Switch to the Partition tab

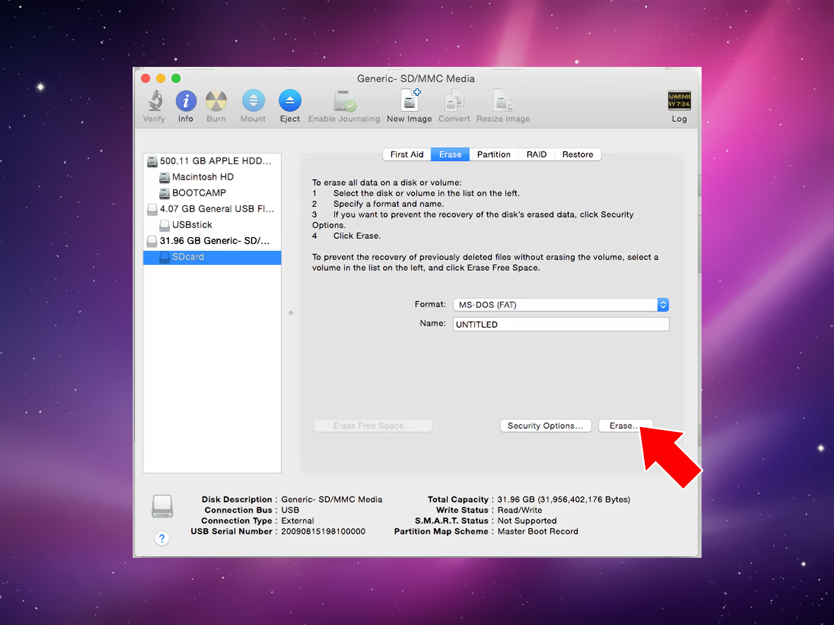[x=494, y=154]
